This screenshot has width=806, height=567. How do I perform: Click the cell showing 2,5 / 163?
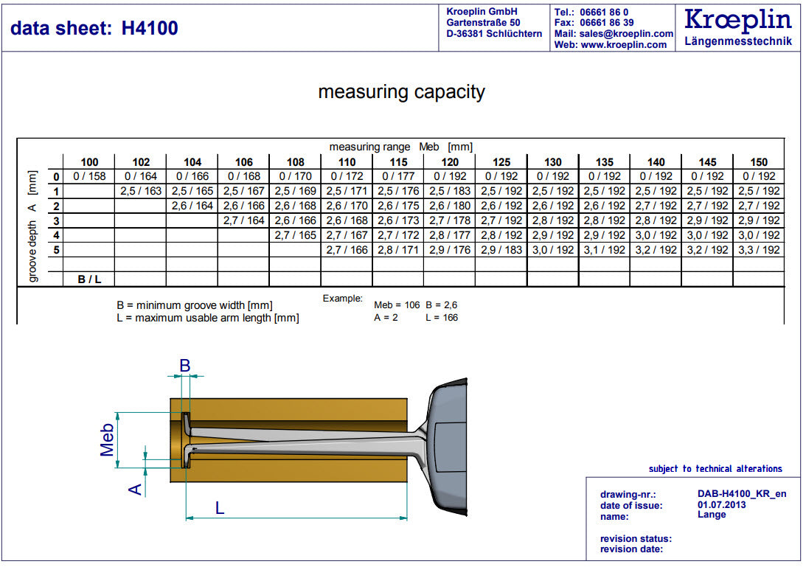(141, 191)
